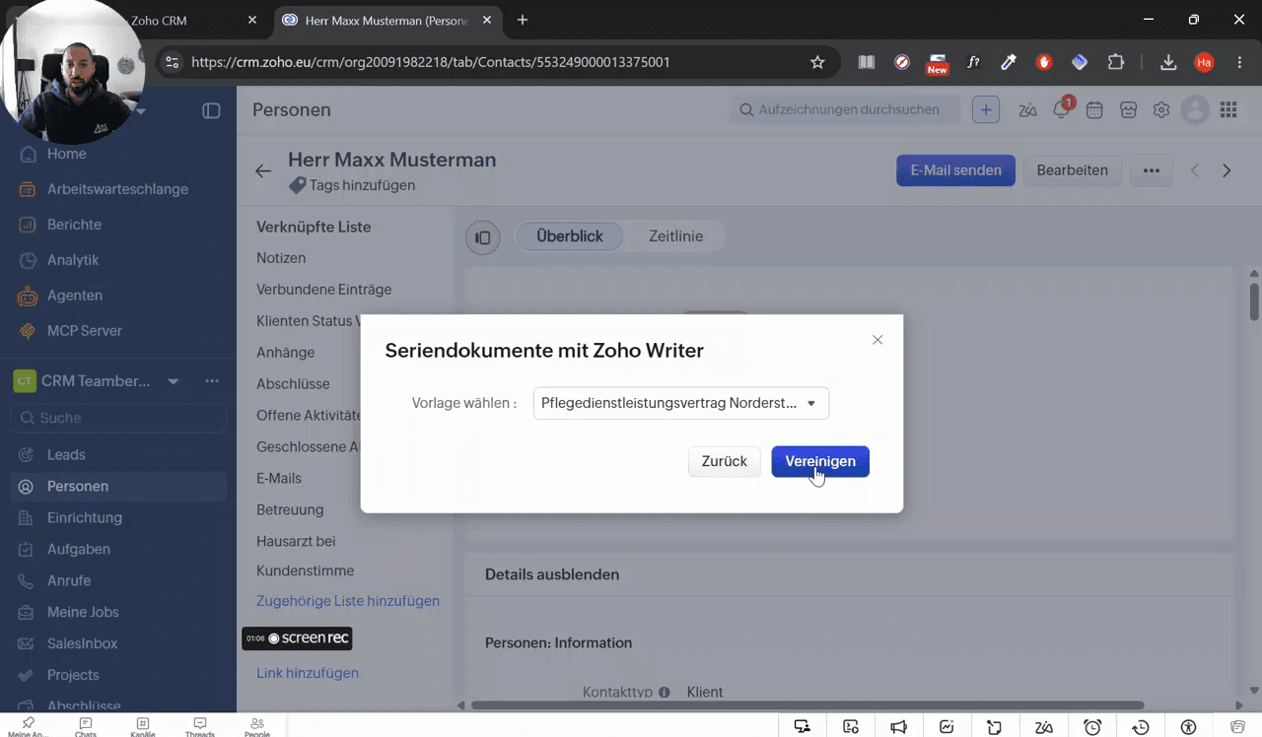Open the calendar icon in the top bar
Screen dimensions: 1262x737
click(x=1094, y=110)
